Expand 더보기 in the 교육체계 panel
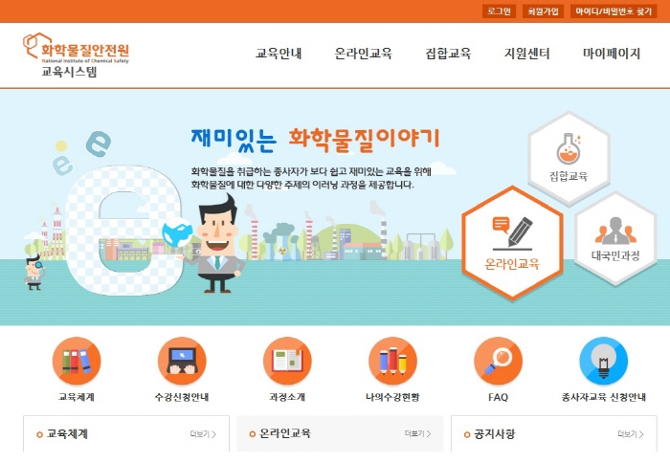 203,434
